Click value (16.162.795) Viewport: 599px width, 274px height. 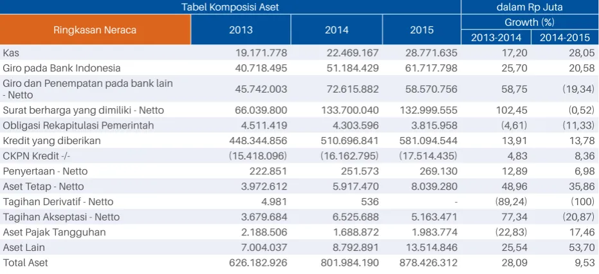[350, 156]
